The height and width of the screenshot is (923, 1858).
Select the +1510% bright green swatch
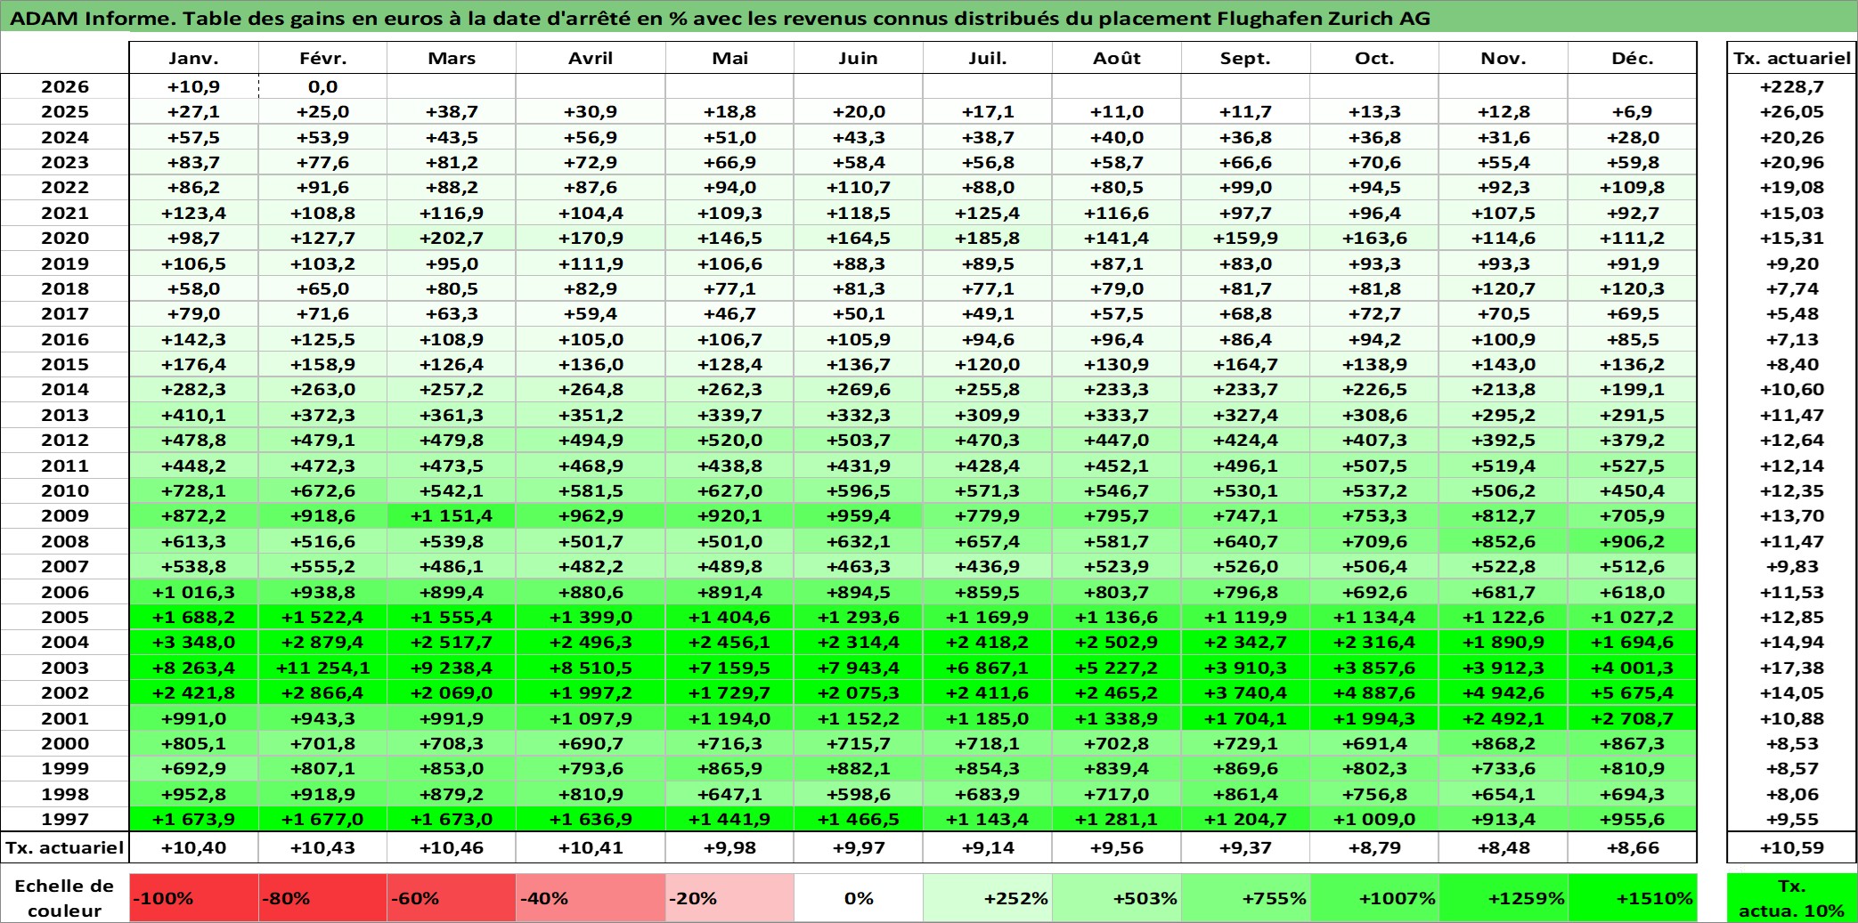pyautogui.click(x=1632, y=898)
